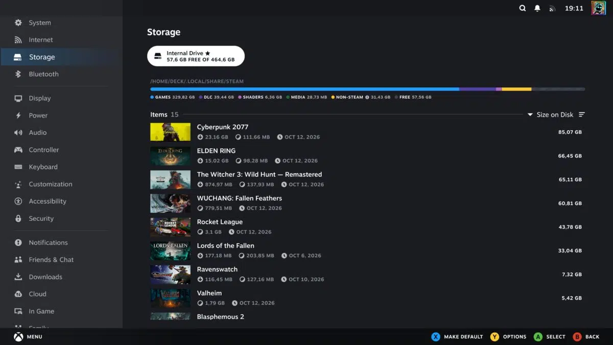Click the Controller gamepad icon
This screenshot has width=613, height=345.
coord(18,150)
